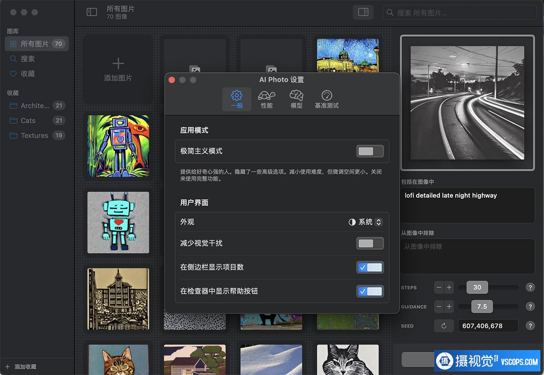Click the seed refresh icon
The image size is (544, 375).
pos(444,326)
